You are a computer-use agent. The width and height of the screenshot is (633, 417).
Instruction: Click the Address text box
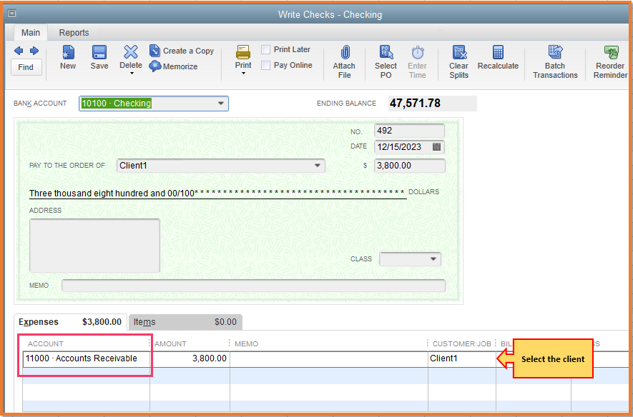coord(95,246)
